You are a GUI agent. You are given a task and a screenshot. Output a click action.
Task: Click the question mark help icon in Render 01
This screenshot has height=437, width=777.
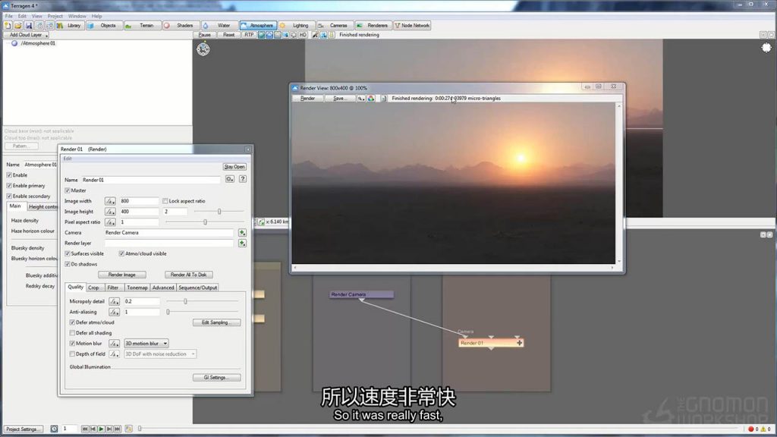pyautogui.click(x=243, y=179)
